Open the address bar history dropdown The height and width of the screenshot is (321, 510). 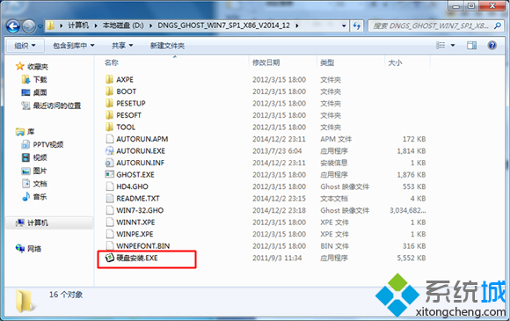[x=344, y=26]
